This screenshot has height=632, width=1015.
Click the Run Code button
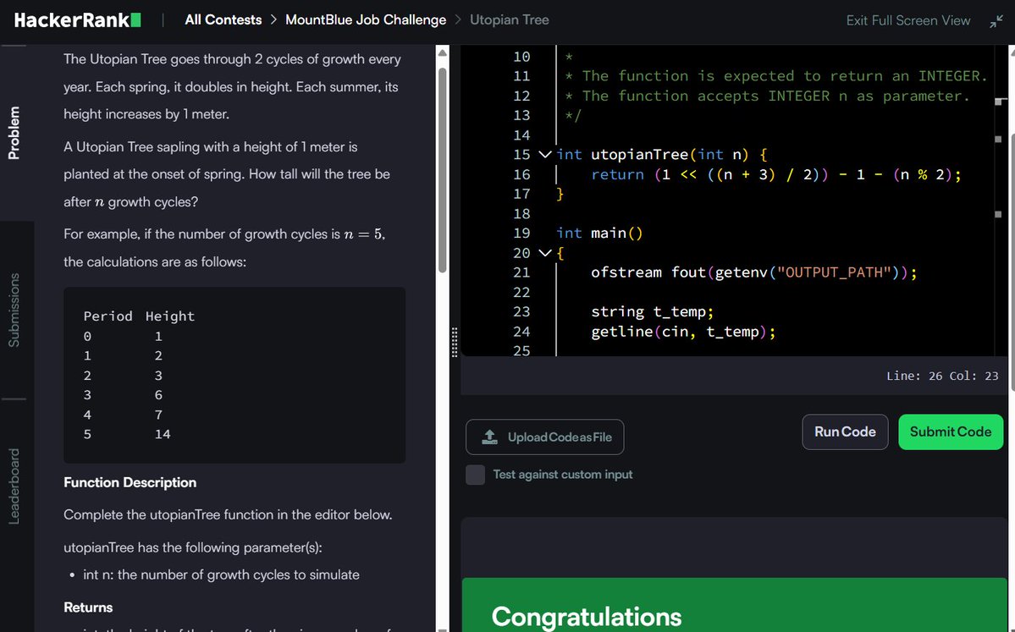pyautogui.click(x=845, y=432)
